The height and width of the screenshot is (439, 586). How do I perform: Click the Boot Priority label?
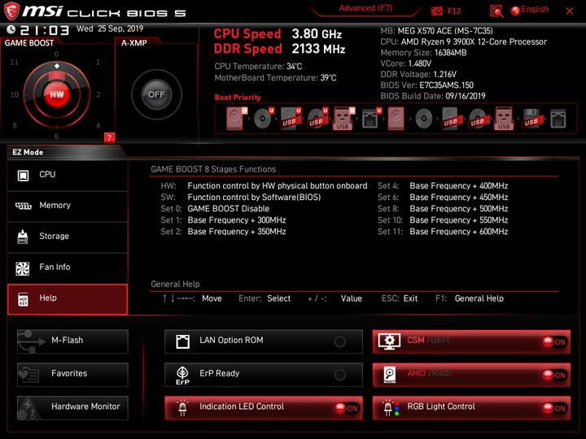(x=238, y=98)
